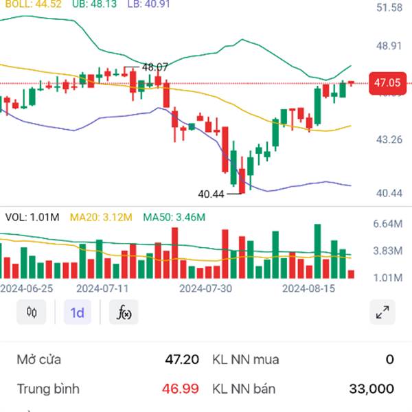Click the 48.91 price axis value

389,46
